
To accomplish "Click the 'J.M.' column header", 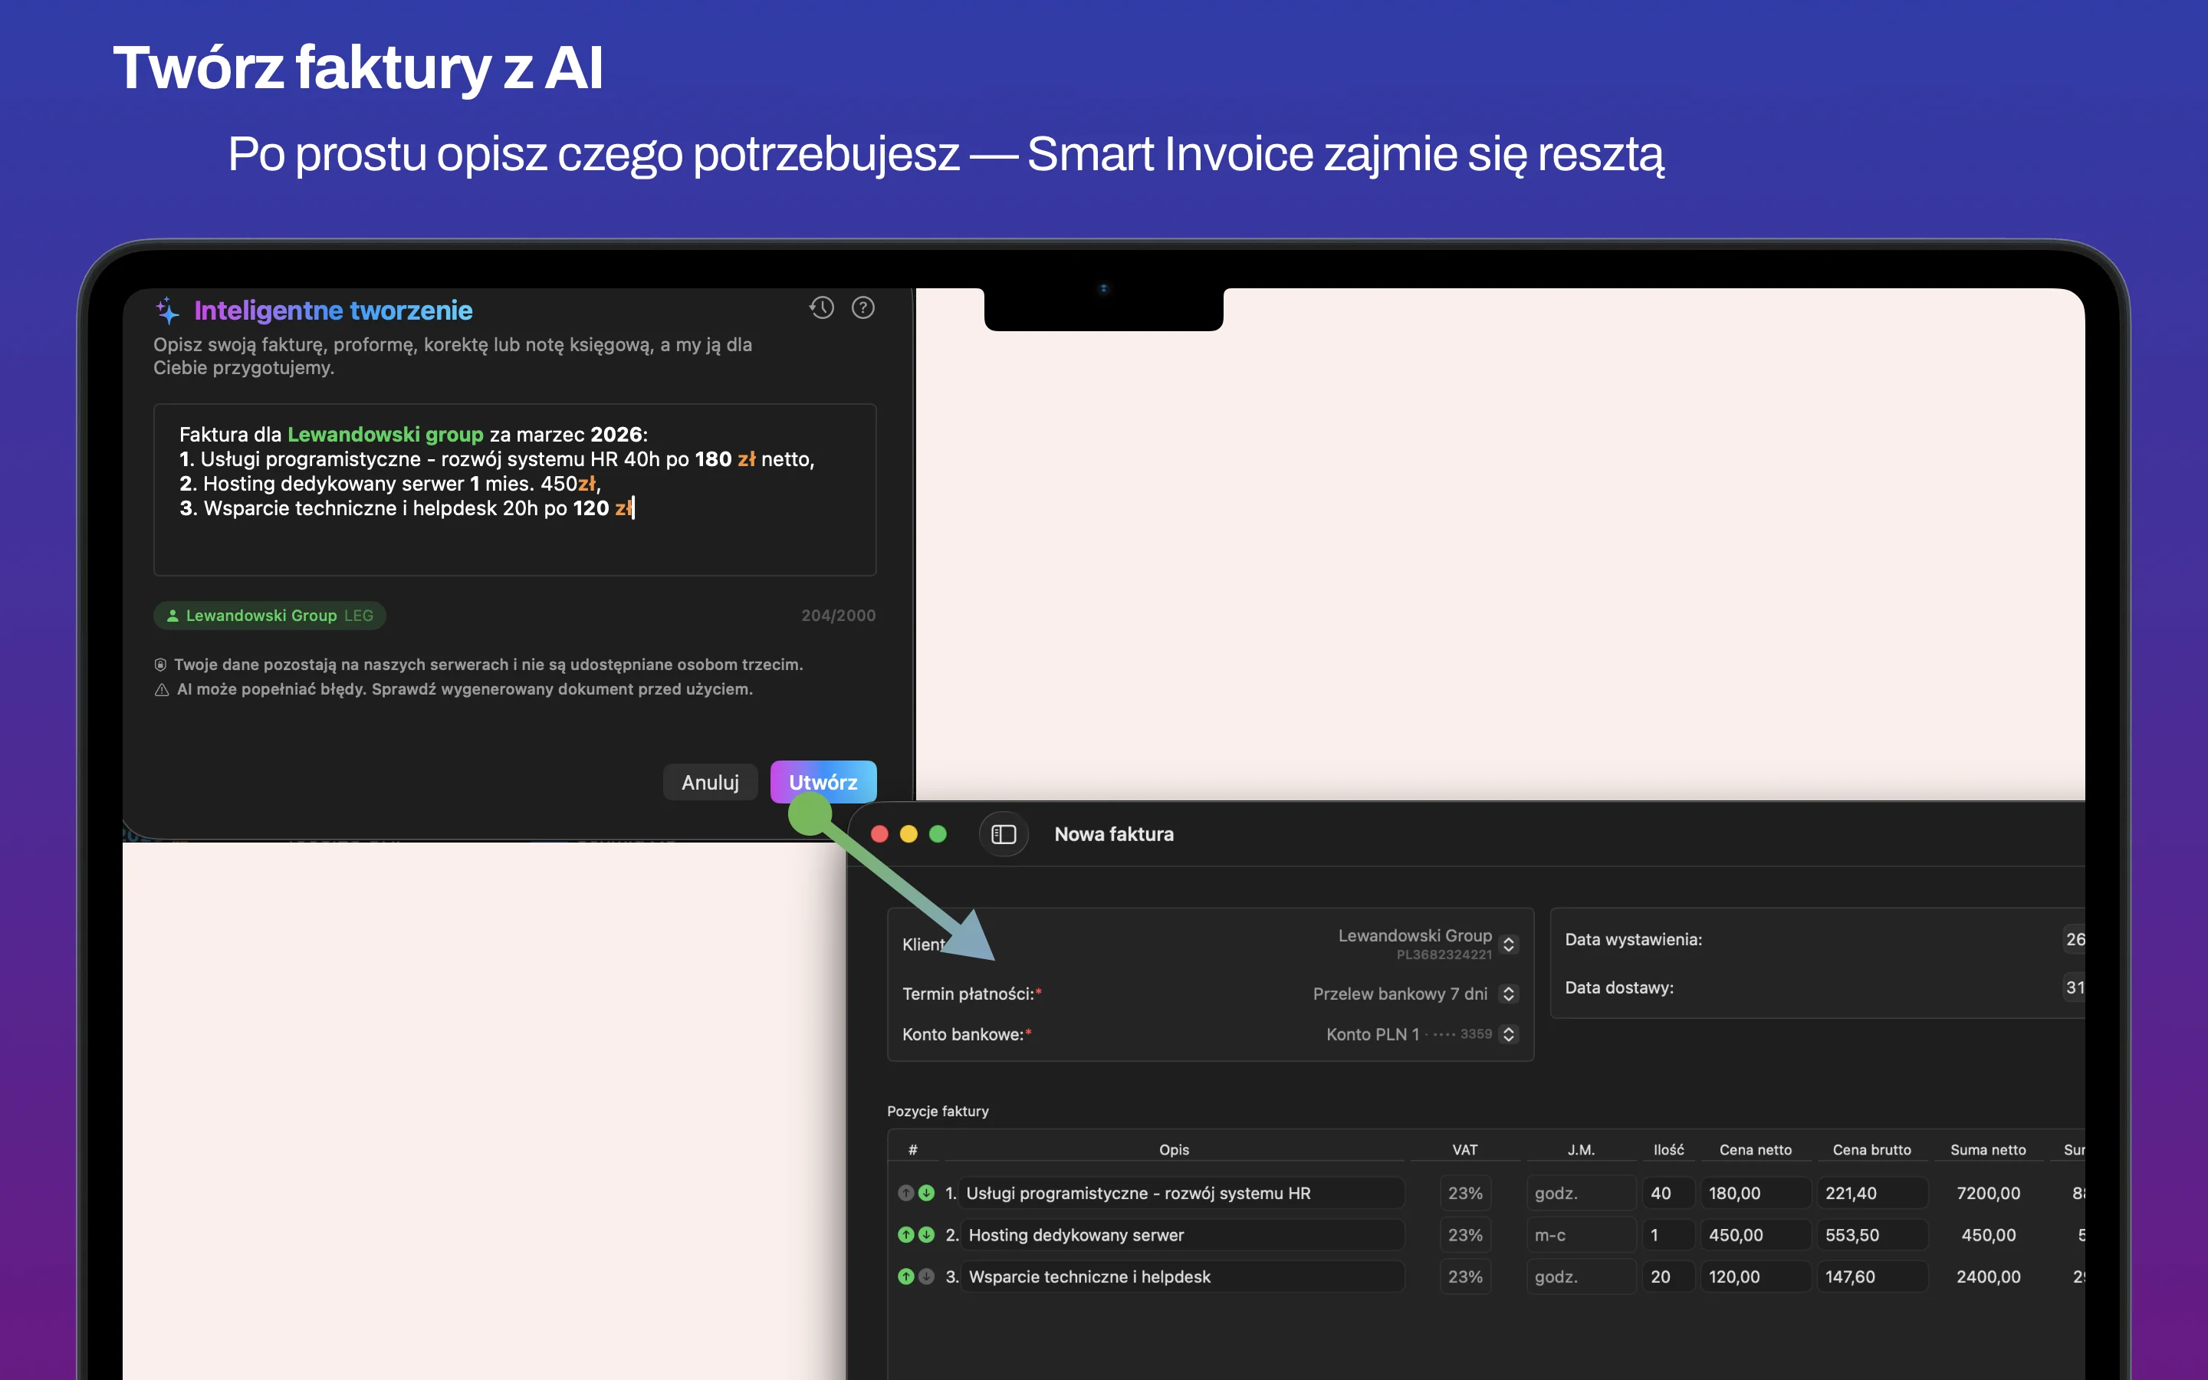I will tap(1581, 1150).
